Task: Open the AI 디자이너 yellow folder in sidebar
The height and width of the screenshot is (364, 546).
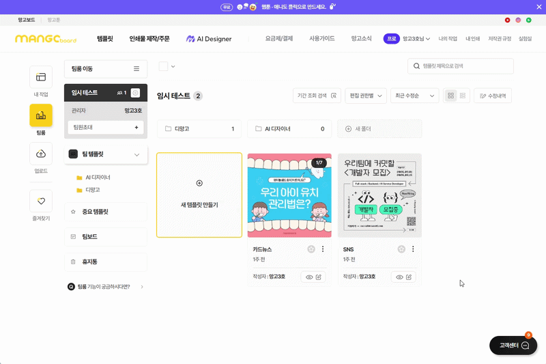Action: pyautogui.click(x=79, y=178)
